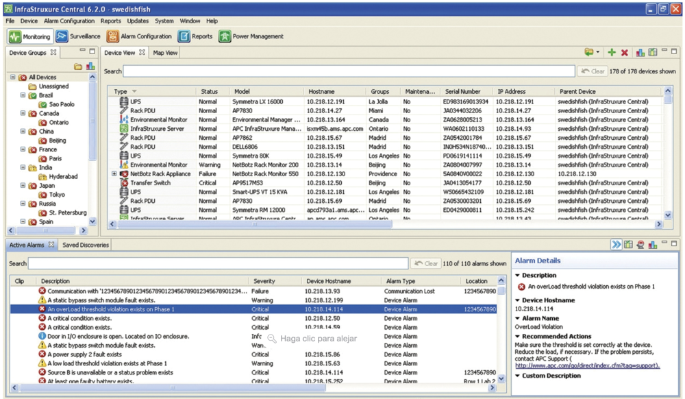Collapse the Recommended Actions section
The width and height of the screenshot is (685, 399).
518,337
